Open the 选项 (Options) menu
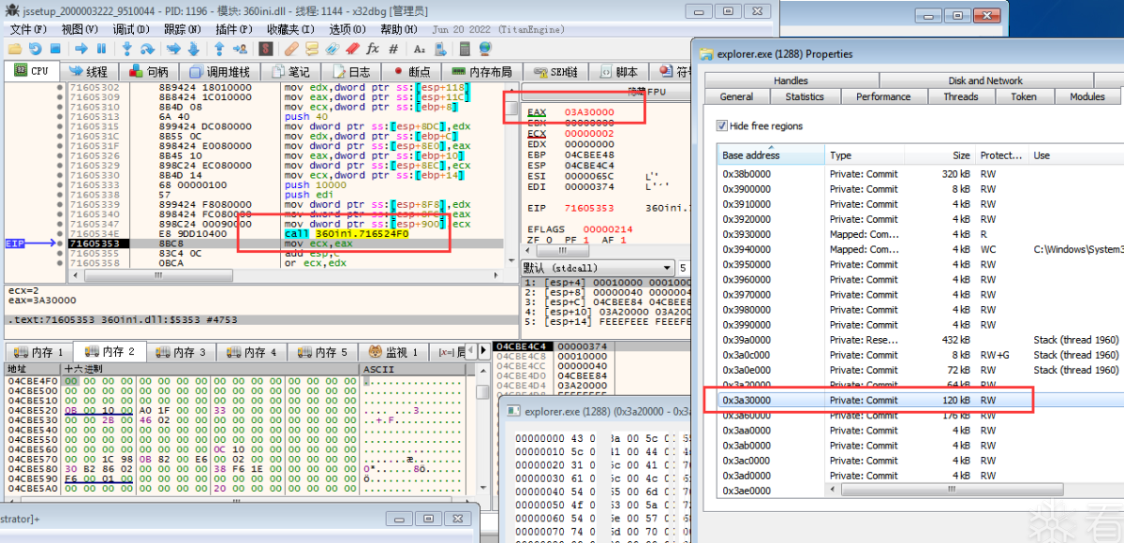 (347, 29)
